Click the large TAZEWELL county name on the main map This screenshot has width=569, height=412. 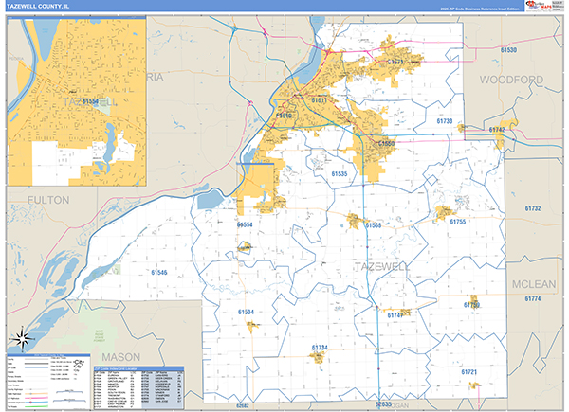pyautogui.click(x=381, y=267)
